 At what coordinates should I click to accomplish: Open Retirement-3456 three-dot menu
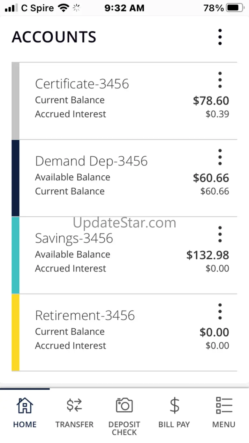(x=220, y=312)
